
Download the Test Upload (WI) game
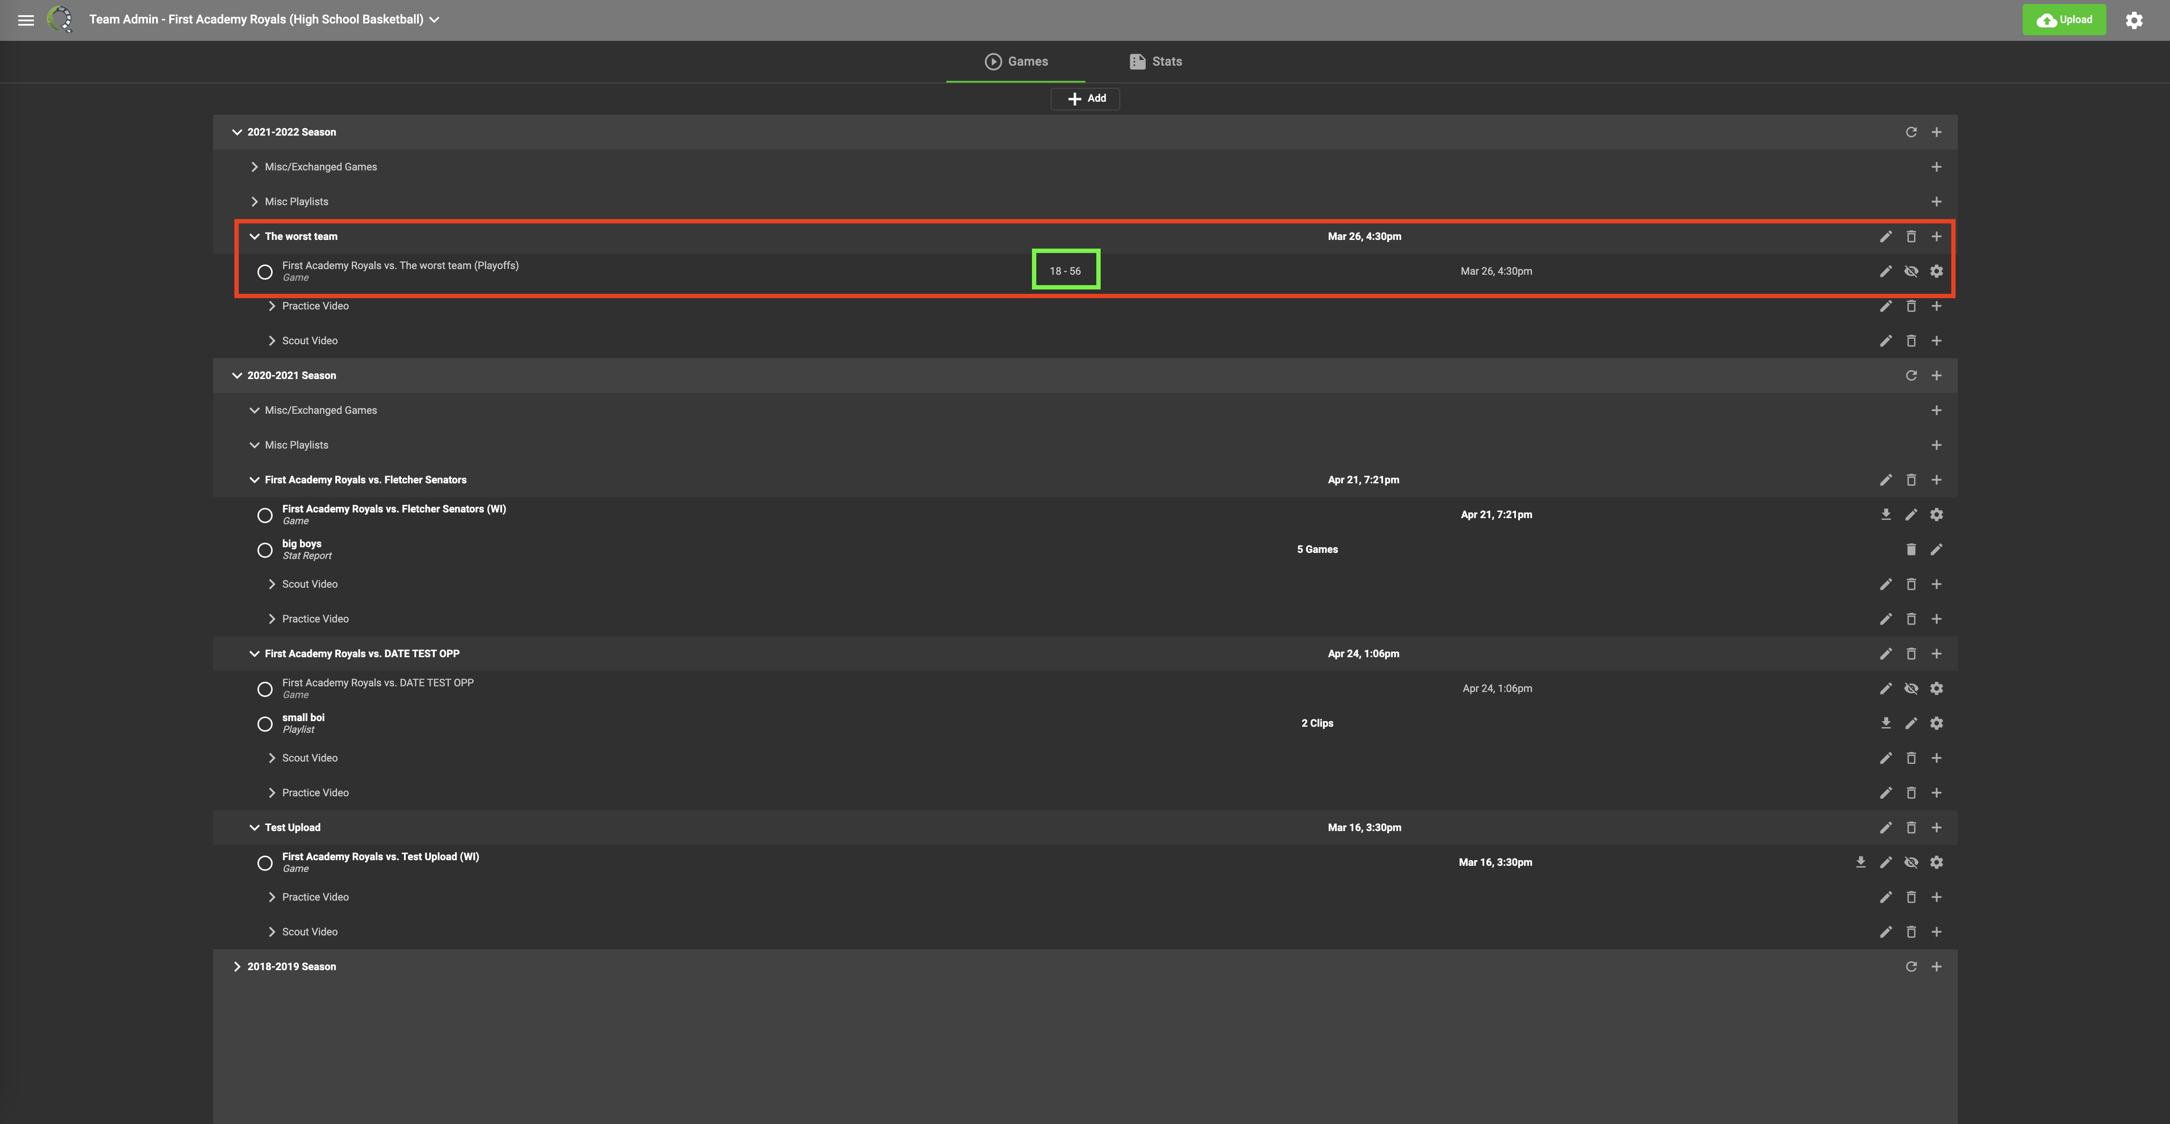1861,862
